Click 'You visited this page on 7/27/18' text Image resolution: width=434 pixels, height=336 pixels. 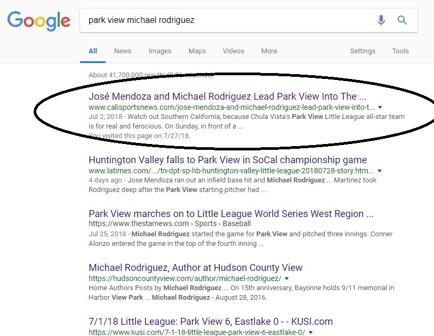(139, 136)
